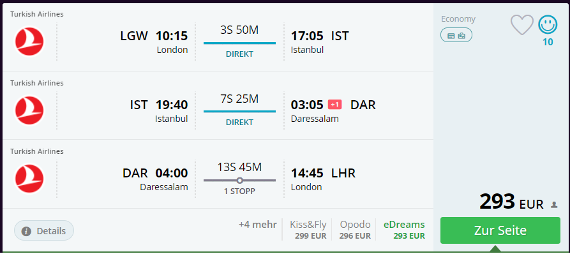
Task: Click the Economy class label
Action: 458,19
